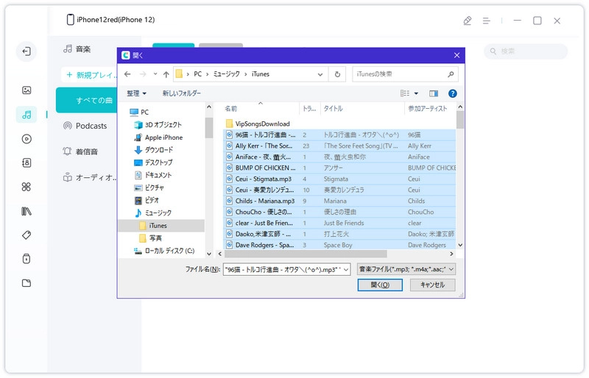The height and width of the screenshot is (378, 589).
Task: Open the file folder icon in sidebar
Action: (27, 283)
